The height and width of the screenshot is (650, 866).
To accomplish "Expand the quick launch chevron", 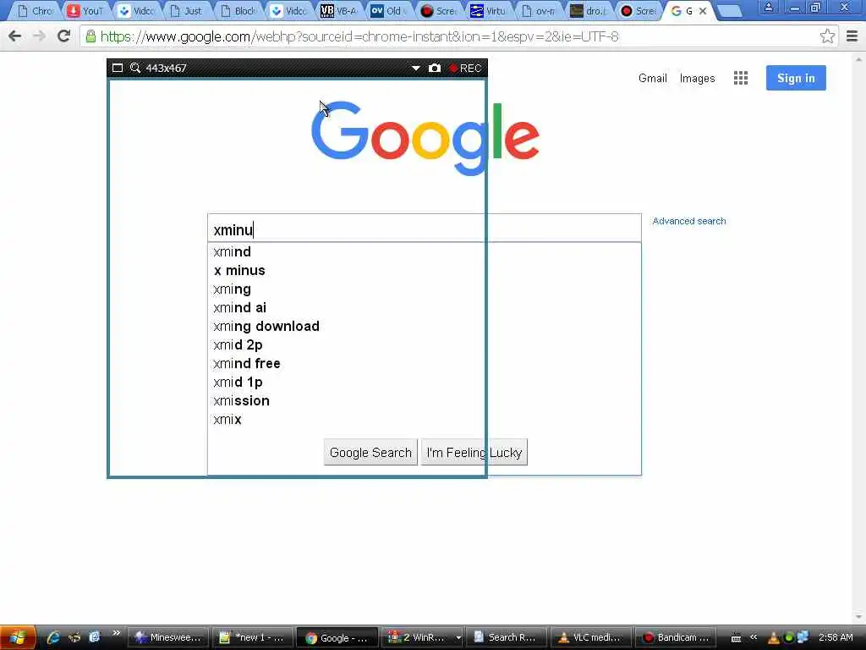I will 116,633.
